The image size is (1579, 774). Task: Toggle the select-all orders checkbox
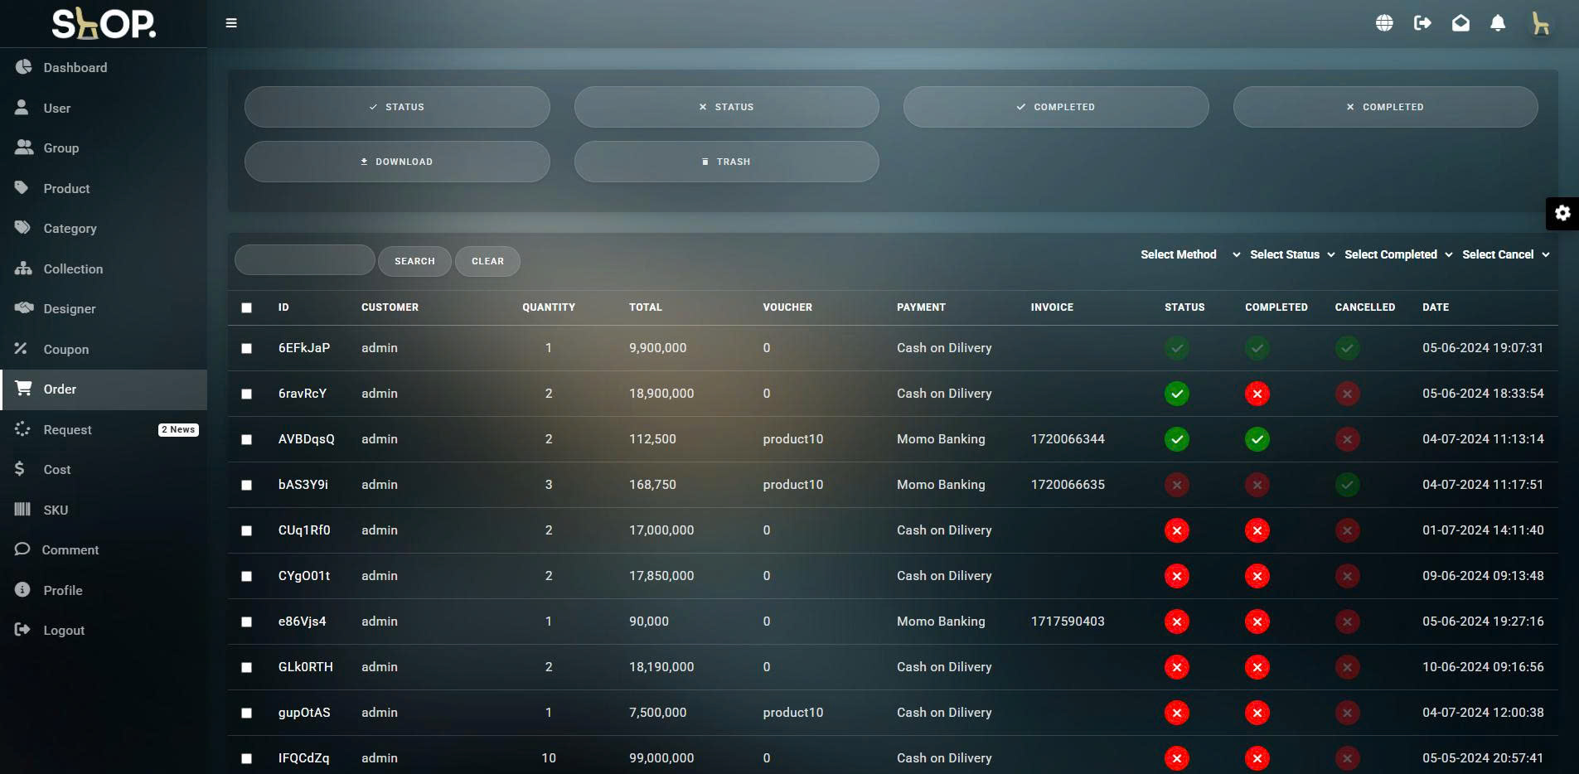coord(246,307)
